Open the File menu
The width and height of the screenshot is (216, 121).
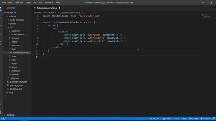pyautogui.click(x=4, y=2)
